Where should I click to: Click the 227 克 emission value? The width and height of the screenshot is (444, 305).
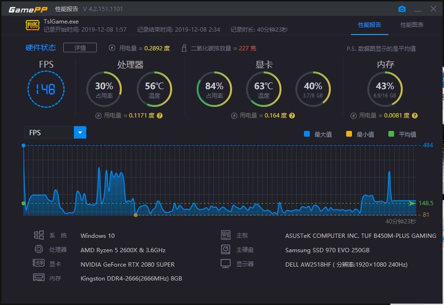pos(247,48)
